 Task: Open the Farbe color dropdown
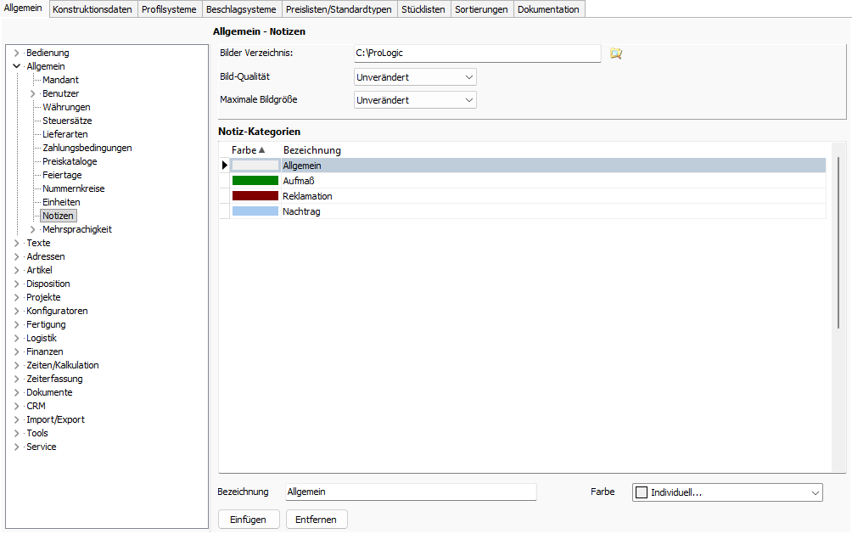tap(727, 492)
